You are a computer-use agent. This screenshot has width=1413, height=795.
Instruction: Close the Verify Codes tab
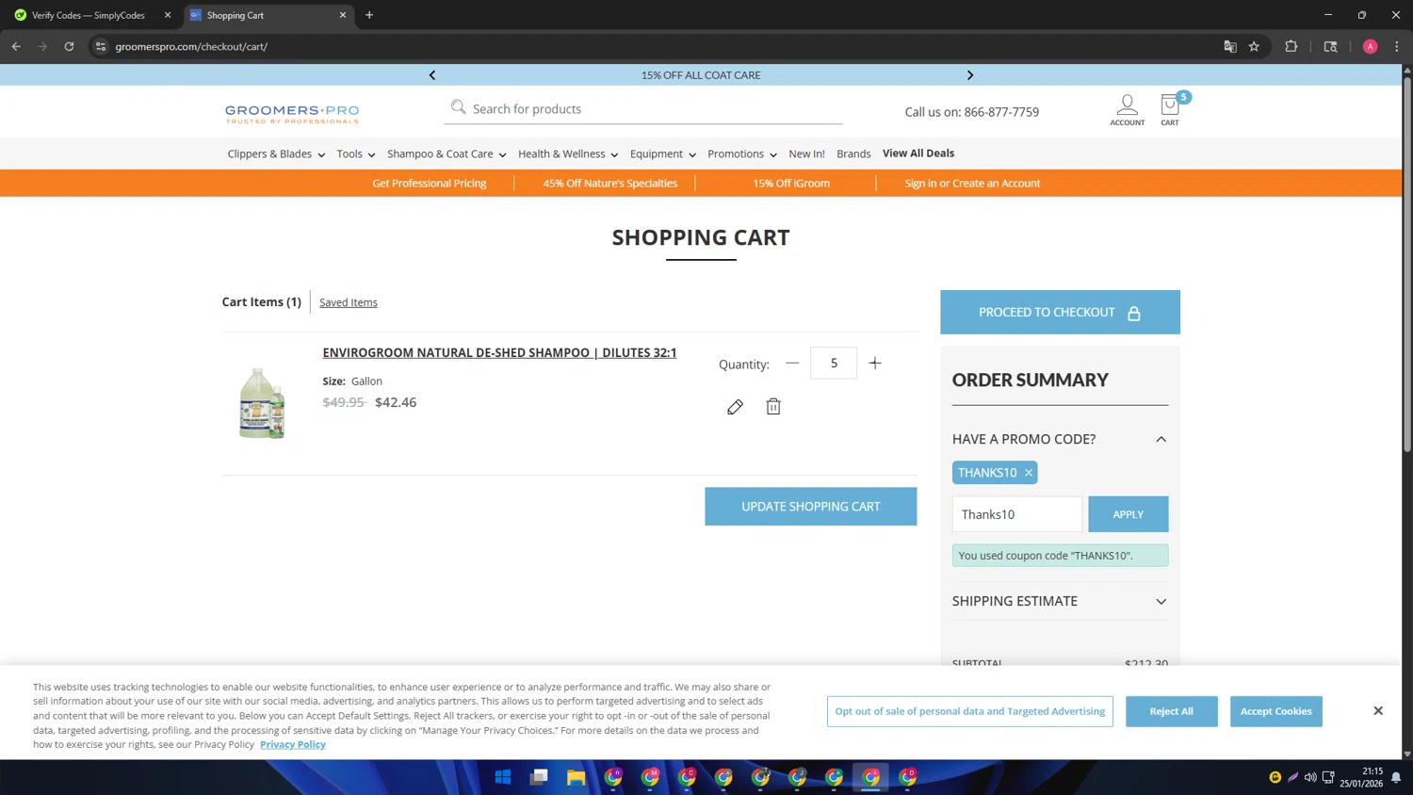point(168,15)
